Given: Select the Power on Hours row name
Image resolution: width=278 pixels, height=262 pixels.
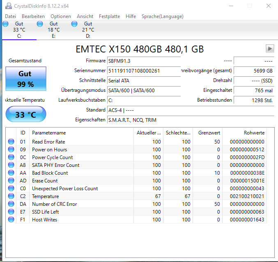Looking at the screenshot, I should click(x=49, y=149).
